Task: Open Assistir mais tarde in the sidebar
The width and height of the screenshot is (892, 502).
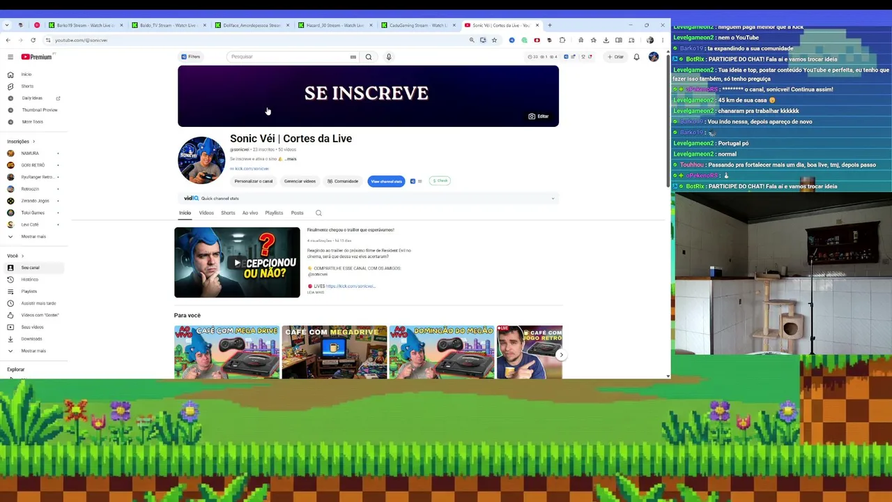Action: coord(38,303)
